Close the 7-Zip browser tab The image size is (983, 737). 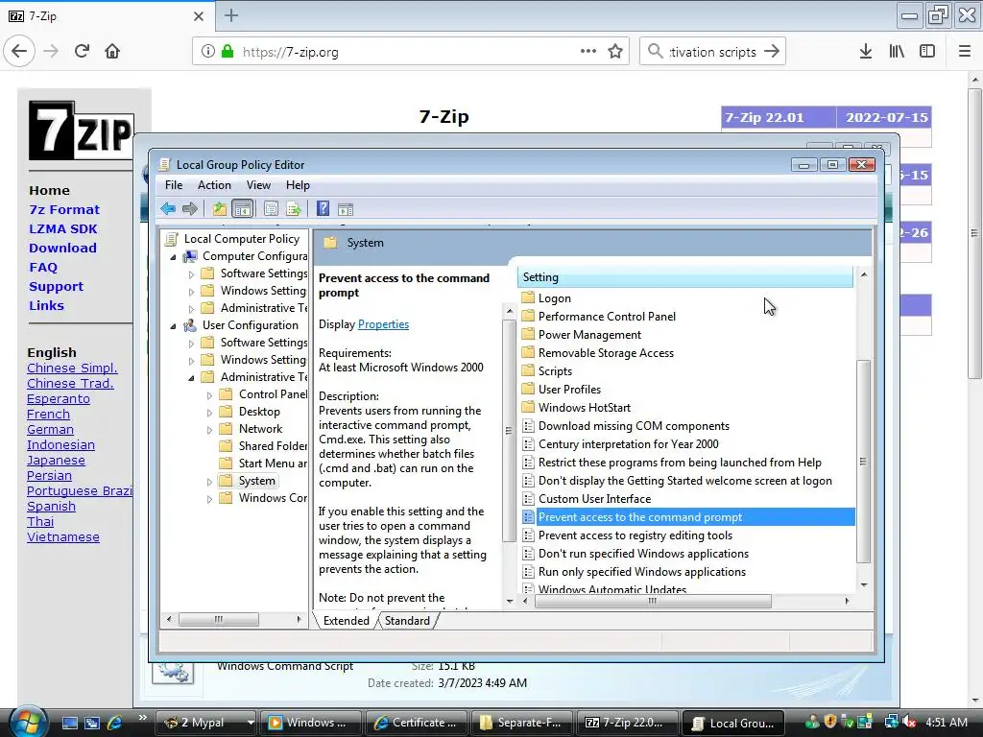(198, 16)
